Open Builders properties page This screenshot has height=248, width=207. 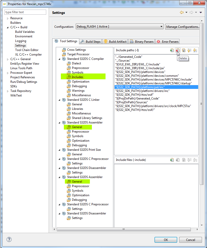15,23
